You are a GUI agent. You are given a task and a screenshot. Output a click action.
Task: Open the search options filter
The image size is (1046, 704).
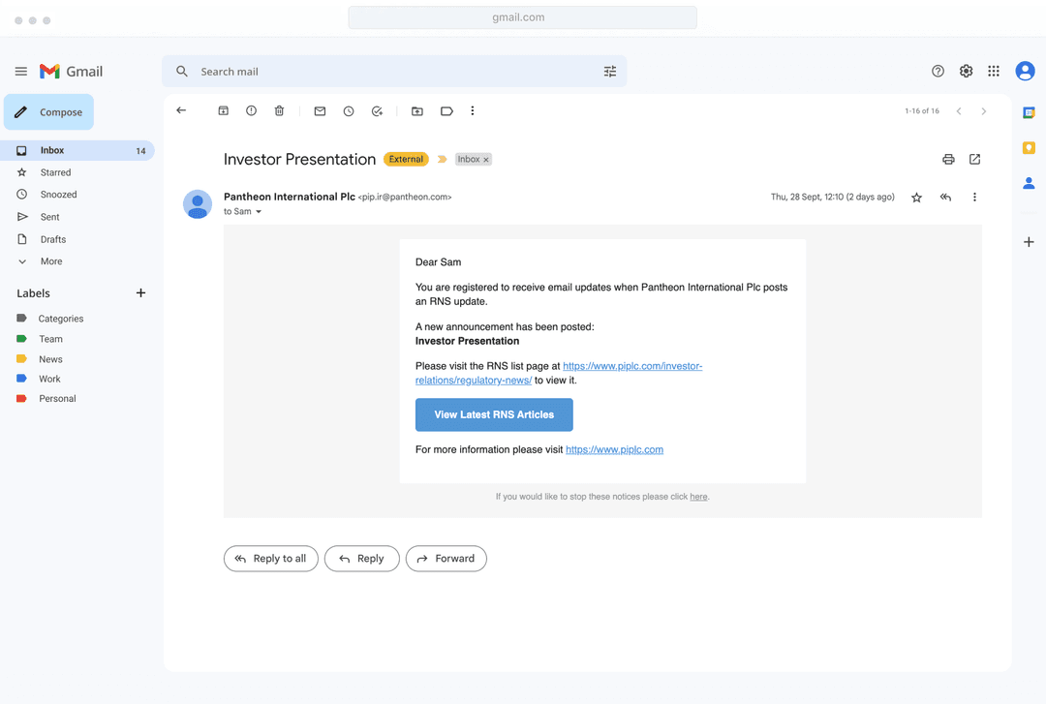point(610,72)
